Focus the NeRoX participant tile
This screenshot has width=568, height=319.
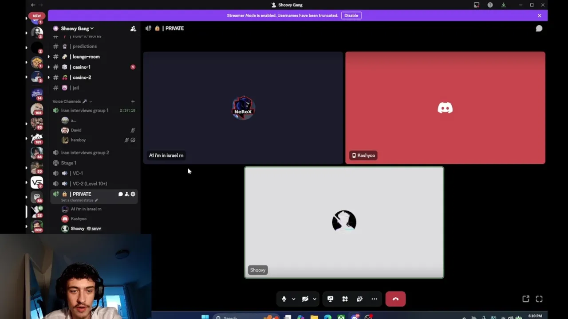click(243, 108)
